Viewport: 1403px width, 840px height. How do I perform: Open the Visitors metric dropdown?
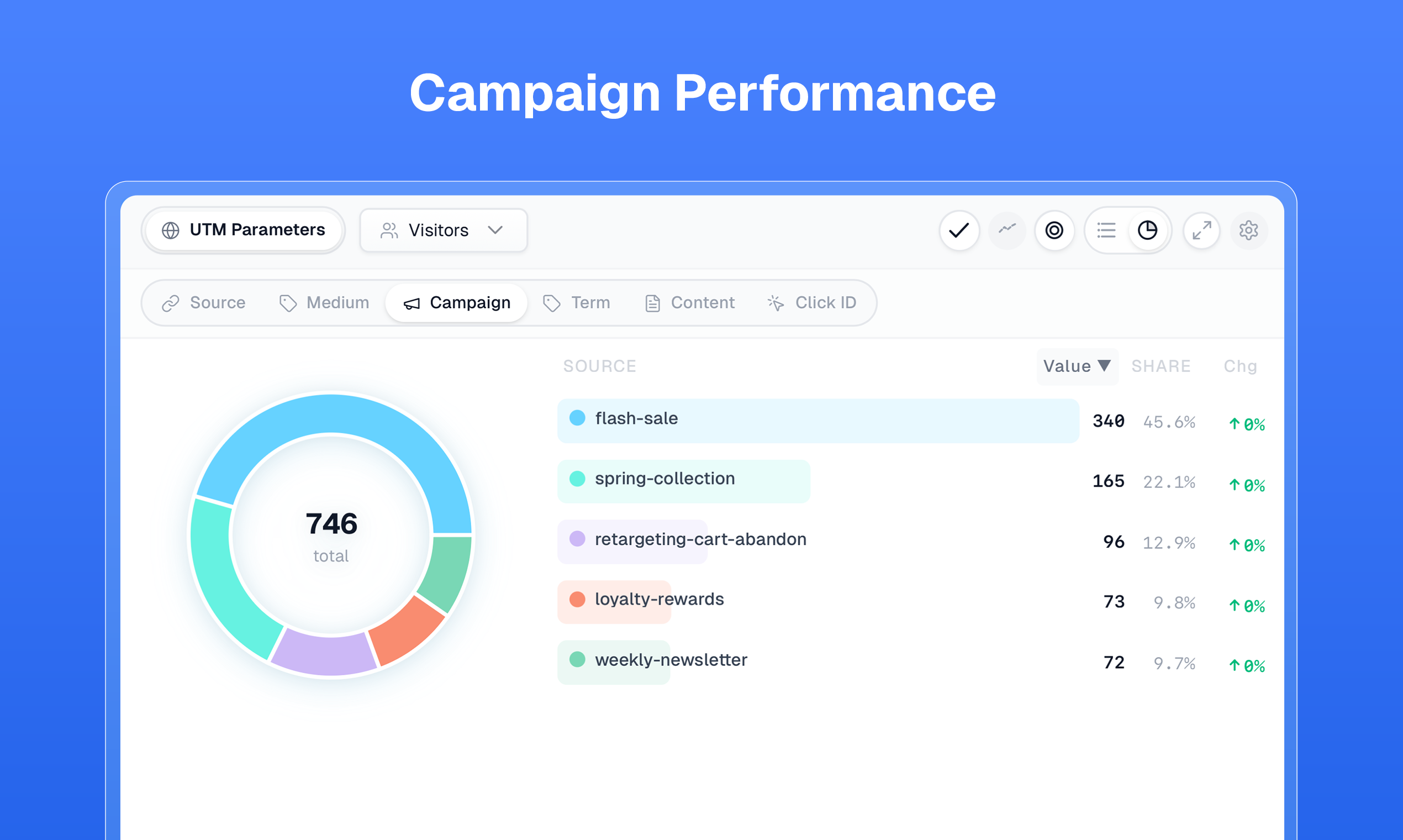443,230
